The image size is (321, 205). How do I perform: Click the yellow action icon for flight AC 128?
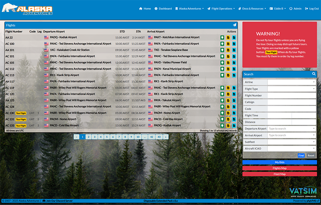tap(228, 107)
